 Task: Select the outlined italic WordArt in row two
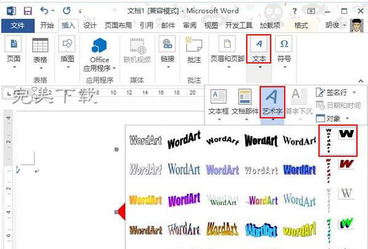[x=146, y=170]
